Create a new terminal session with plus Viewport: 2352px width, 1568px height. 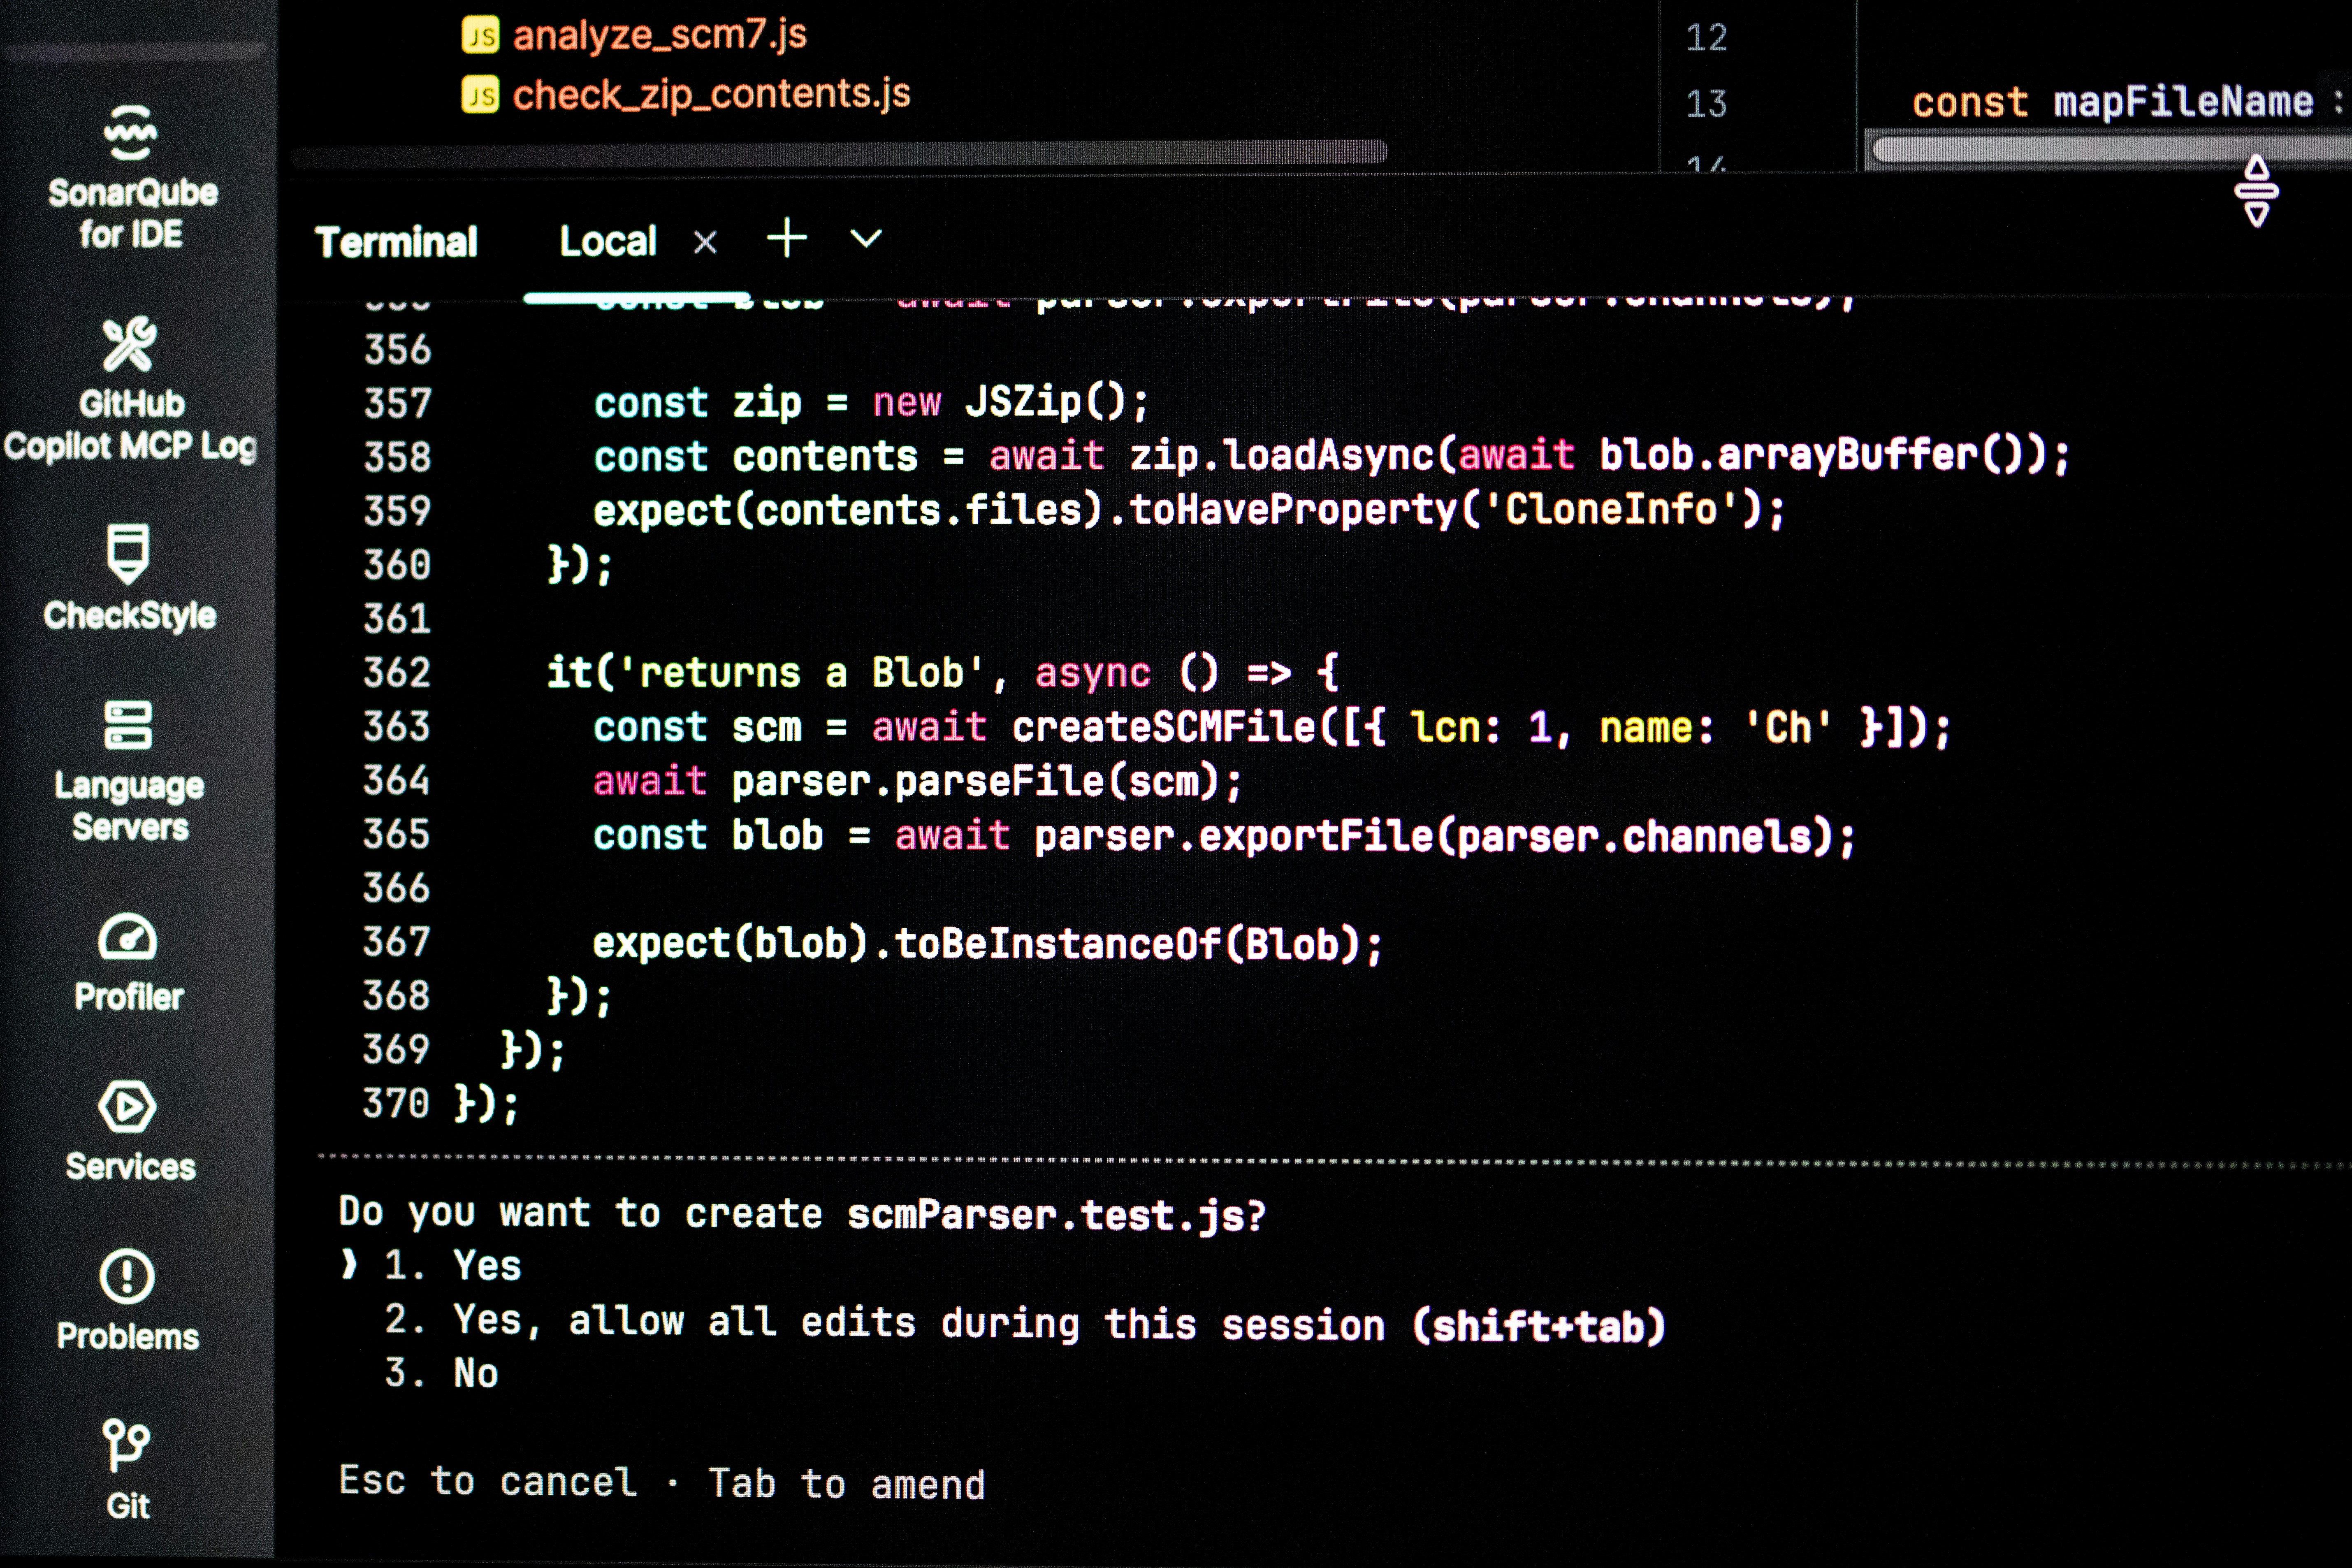[786, 238]
